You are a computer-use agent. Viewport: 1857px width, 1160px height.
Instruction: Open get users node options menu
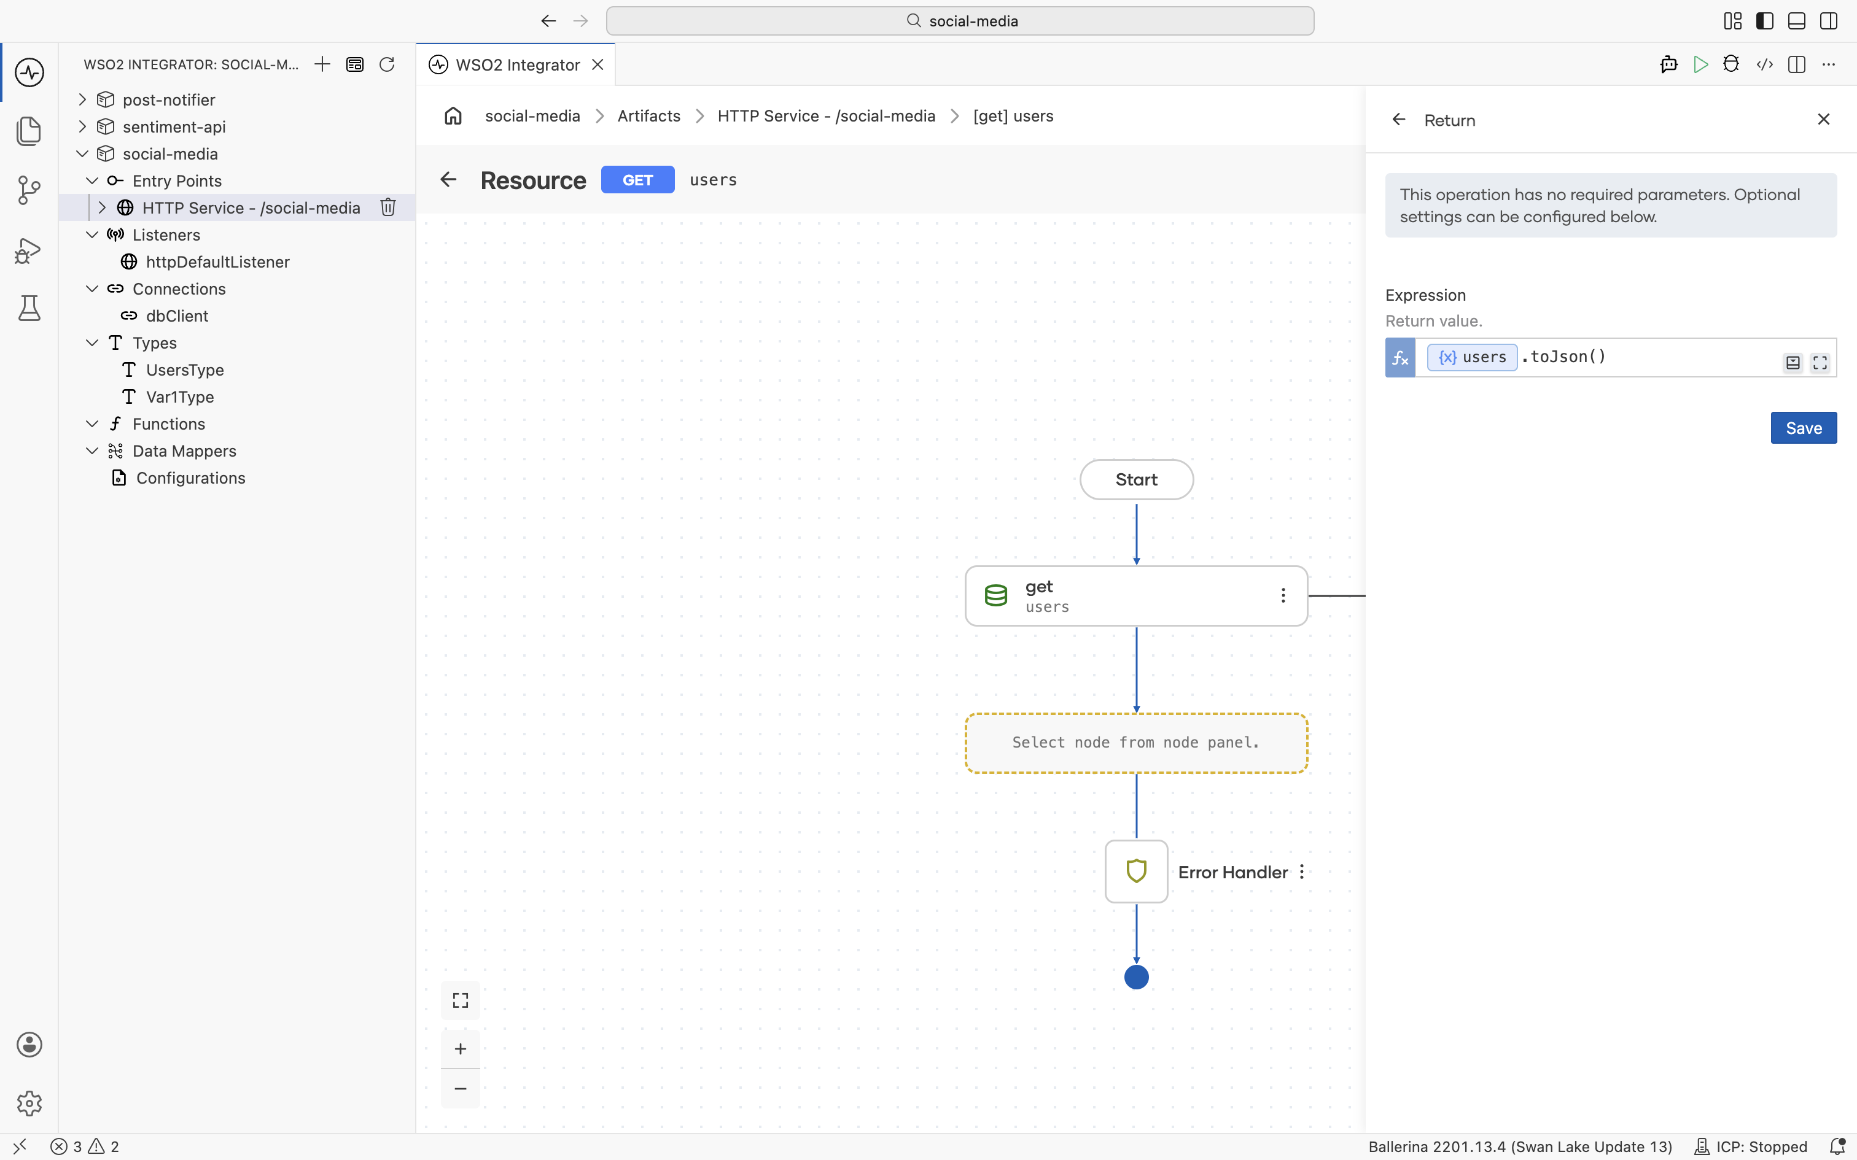pos(1283,595)
